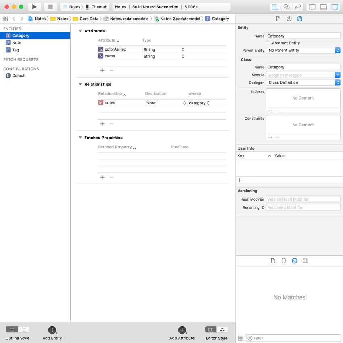Switch to hierarchical outline style
The height and width of the screenshot is (343, 343).
tap(24, 329)
